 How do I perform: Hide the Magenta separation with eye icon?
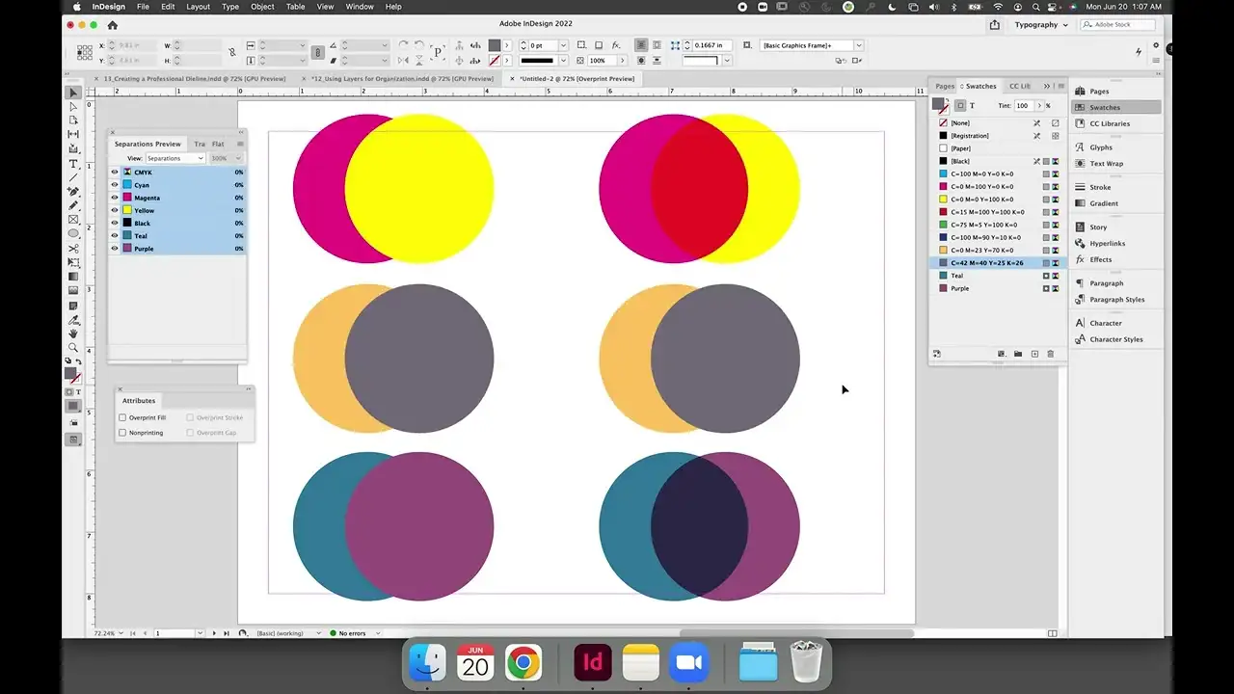coord(115,198)
